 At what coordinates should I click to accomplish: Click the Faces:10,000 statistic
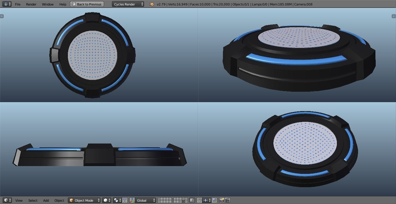[x=200, y=4]
